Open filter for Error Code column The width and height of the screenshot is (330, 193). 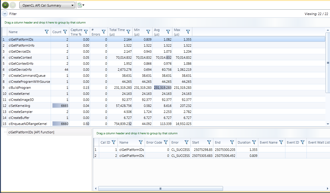[x=166, y=142]
